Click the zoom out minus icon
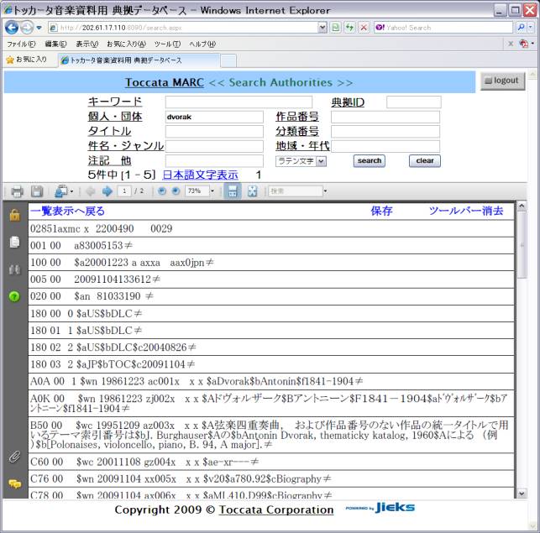540x533 pixels. coord(161,191)
